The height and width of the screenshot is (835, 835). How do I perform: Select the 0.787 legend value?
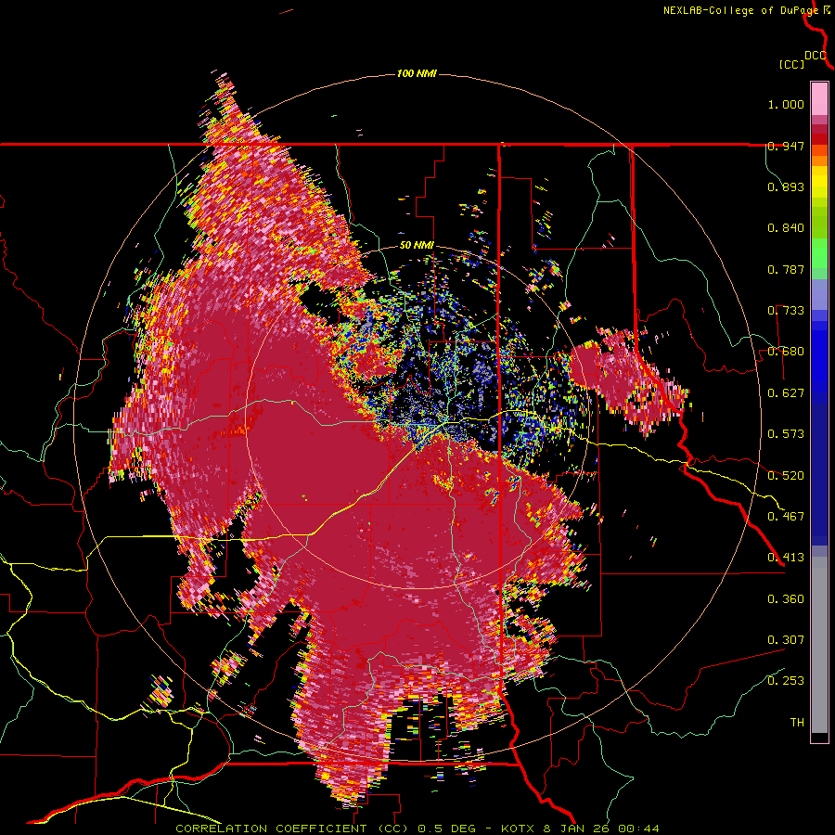pyautogui.click(x=786, y=269)
